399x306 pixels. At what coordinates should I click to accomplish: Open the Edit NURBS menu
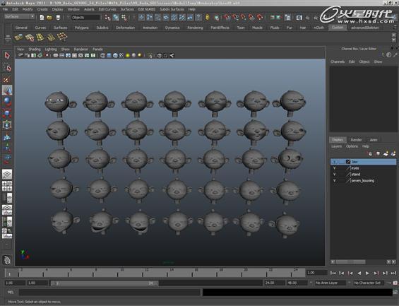click(x=147, y=9)
